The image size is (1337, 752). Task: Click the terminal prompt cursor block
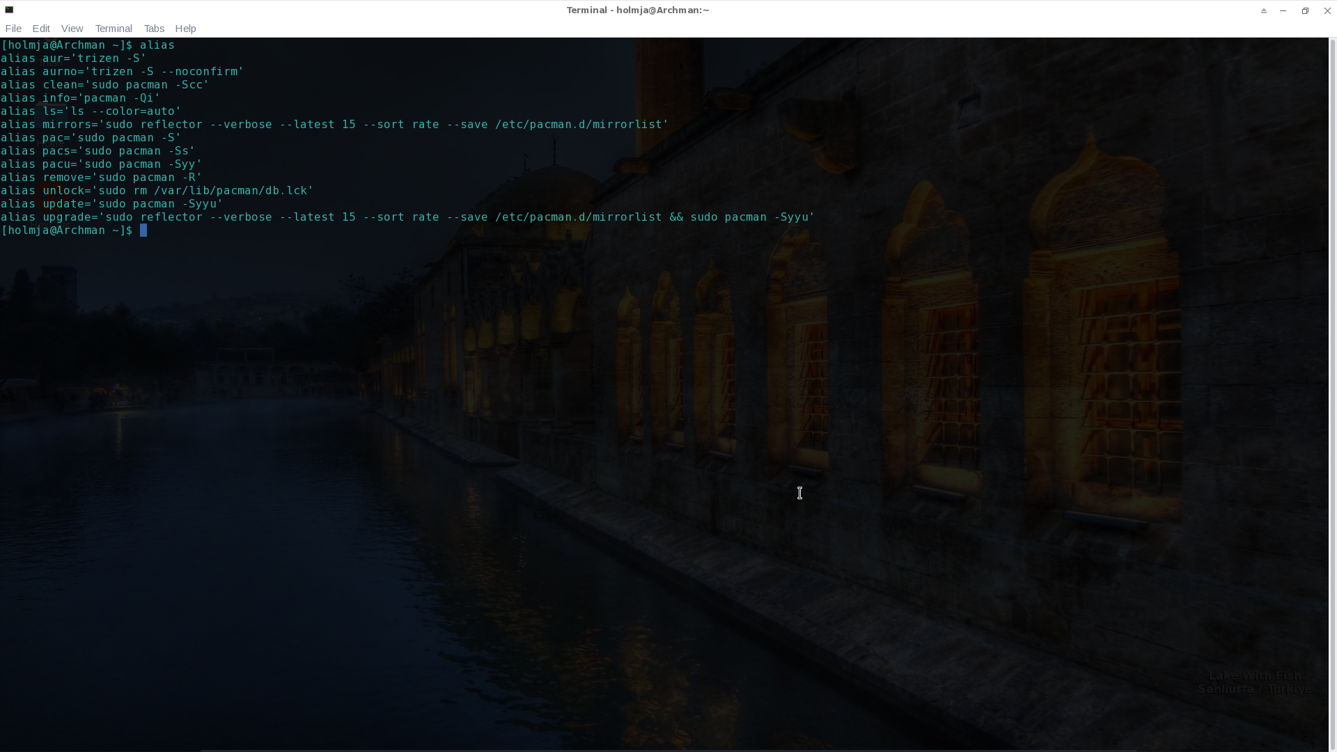[143, 230]
